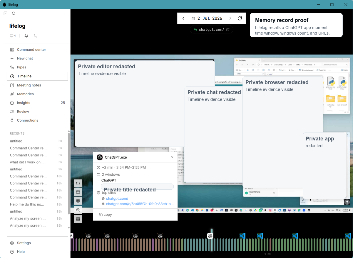Open search with the magnifier icon
The height and width of the screenshot is (258, 353).
[x=14, y=13]
